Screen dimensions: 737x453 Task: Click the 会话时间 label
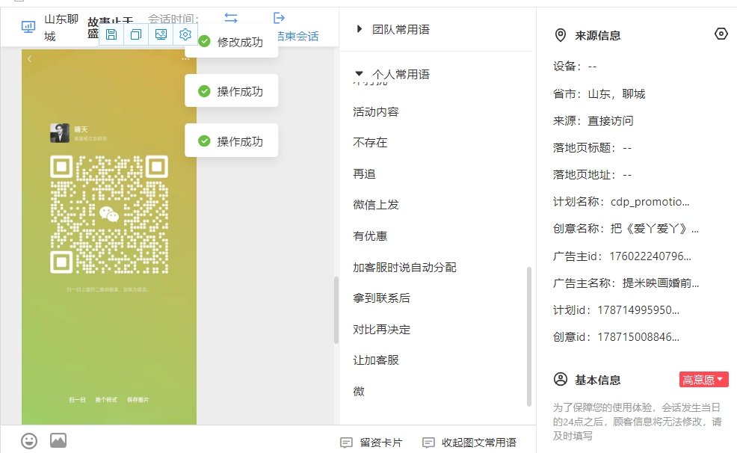coord(173,19)
